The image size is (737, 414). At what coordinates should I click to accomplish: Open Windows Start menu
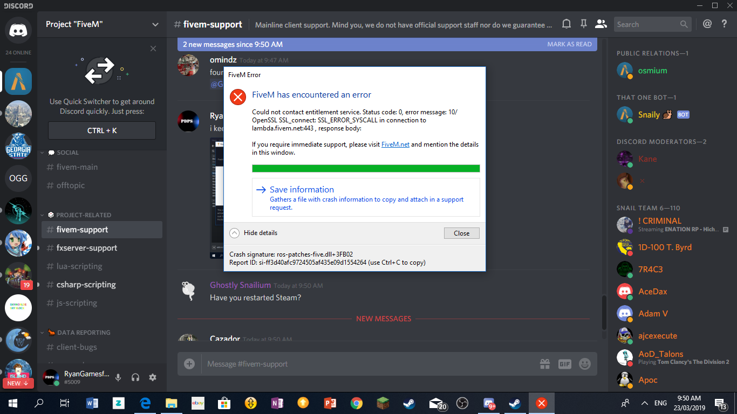(x=12, y=403)
